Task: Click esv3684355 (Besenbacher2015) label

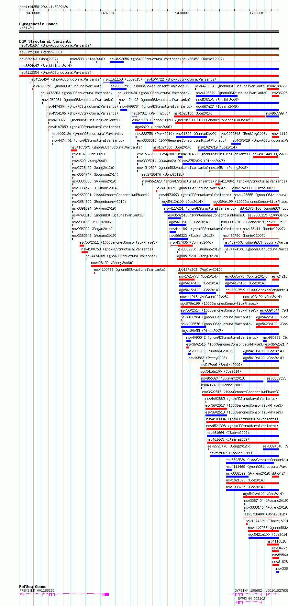Action: (x=99, y=202)
